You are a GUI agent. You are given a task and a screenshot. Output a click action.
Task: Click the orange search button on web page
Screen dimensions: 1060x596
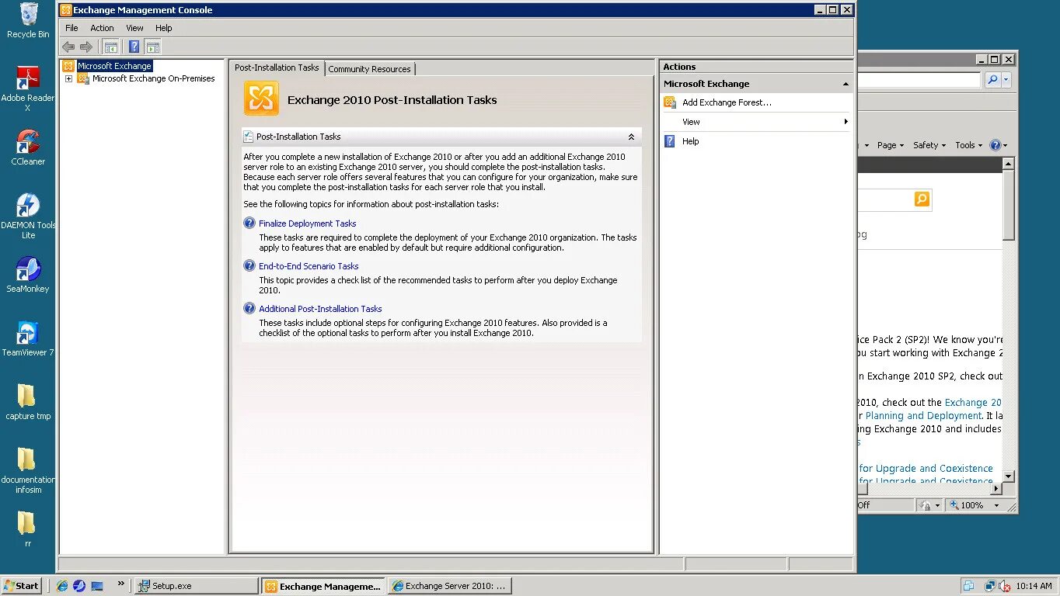tap(922, 199)
